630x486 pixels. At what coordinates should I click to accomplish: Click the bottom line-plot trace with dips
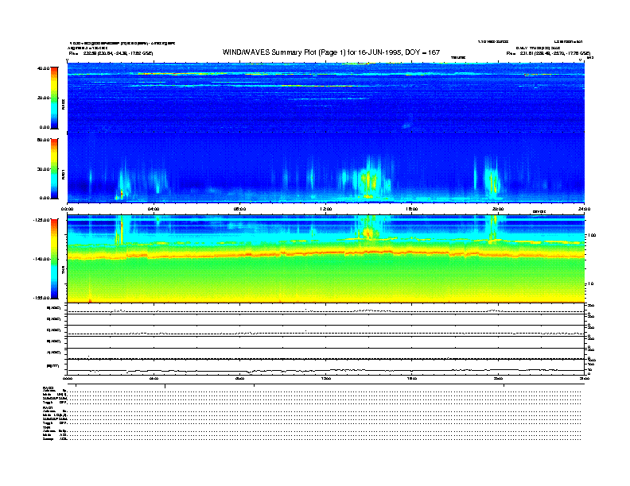(x=326, y=371)
